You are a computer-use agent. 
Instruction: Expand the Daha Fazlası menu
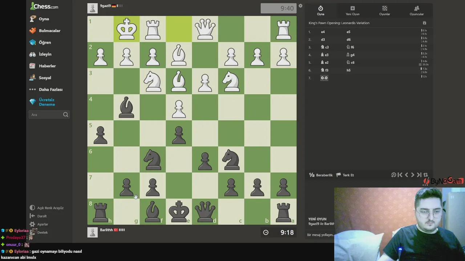coord(46,90)
